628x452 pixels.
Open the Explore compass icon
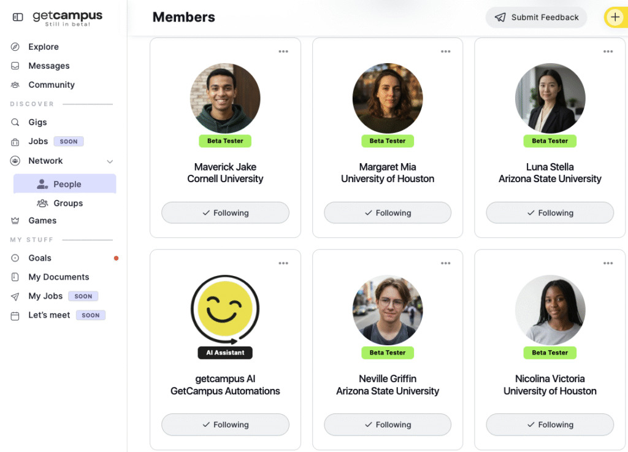(x=15, y=47)
